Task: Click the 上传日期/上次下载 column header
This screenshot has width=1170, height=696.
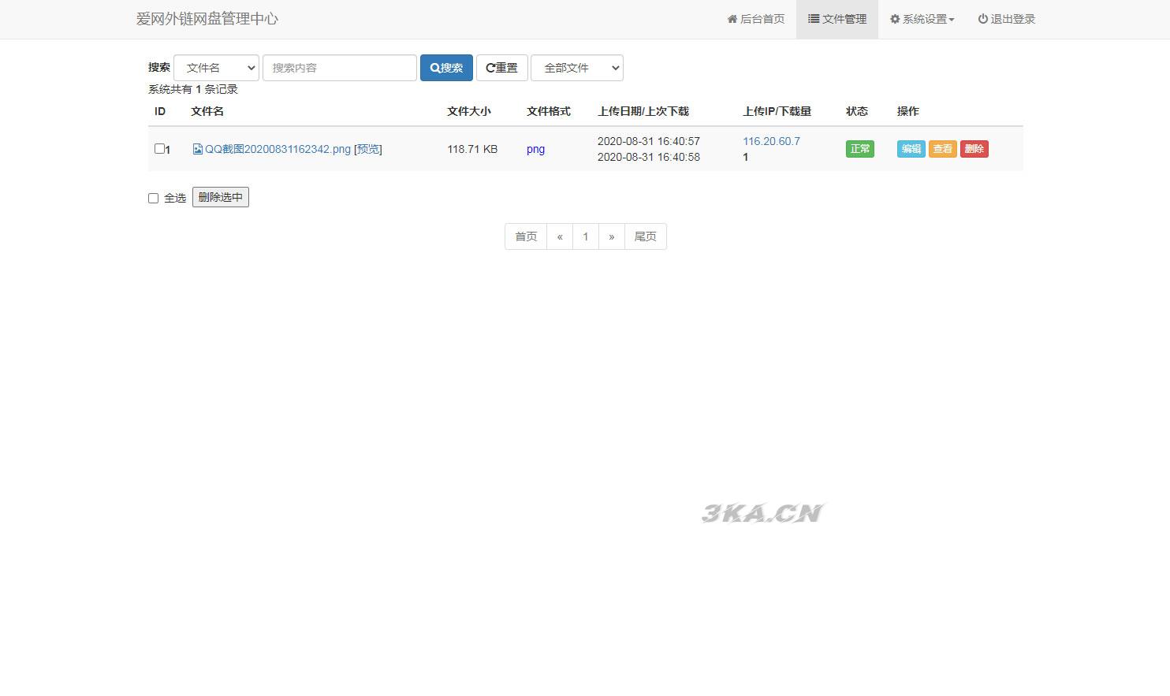Action: [643, 111]
